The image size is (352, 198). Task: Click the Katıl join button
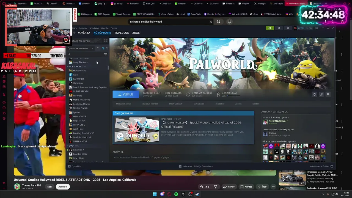pyautogui.click(x=50, y=187)
